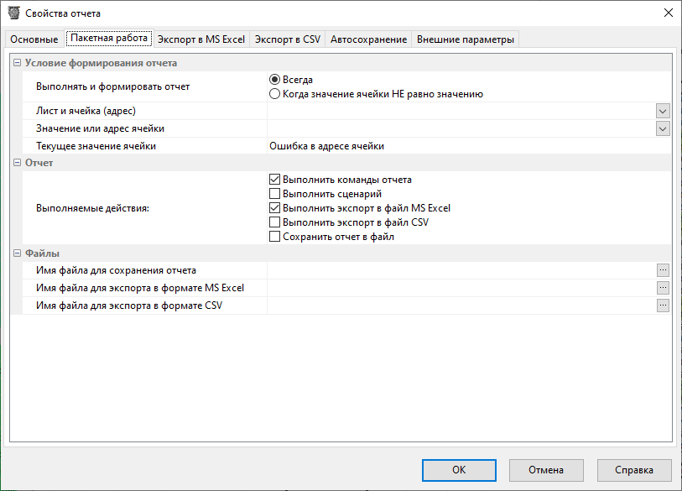Open the Экспорт в MS Excel tab
This screenshot has width=682, height=491.
201,39
